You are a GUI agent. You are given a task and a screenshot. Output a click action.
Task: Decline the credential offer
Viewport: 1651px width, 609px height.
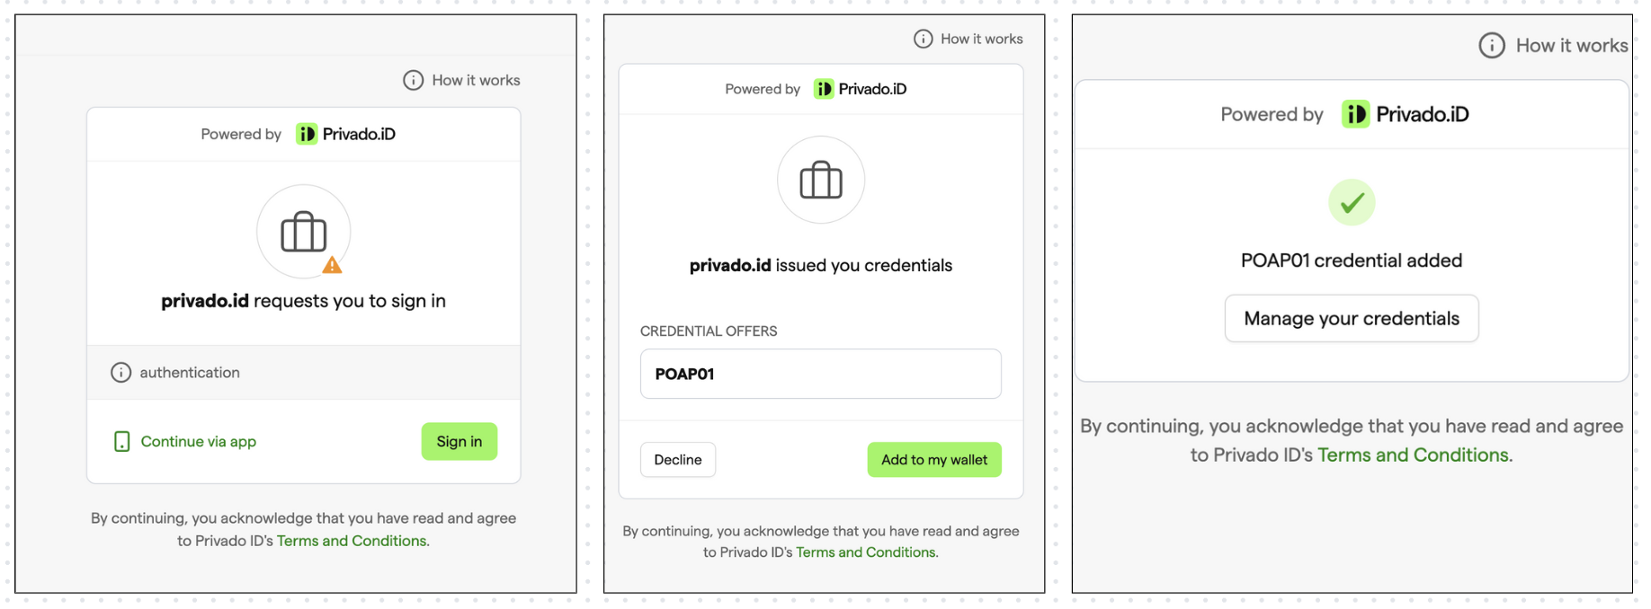(678, 459)
